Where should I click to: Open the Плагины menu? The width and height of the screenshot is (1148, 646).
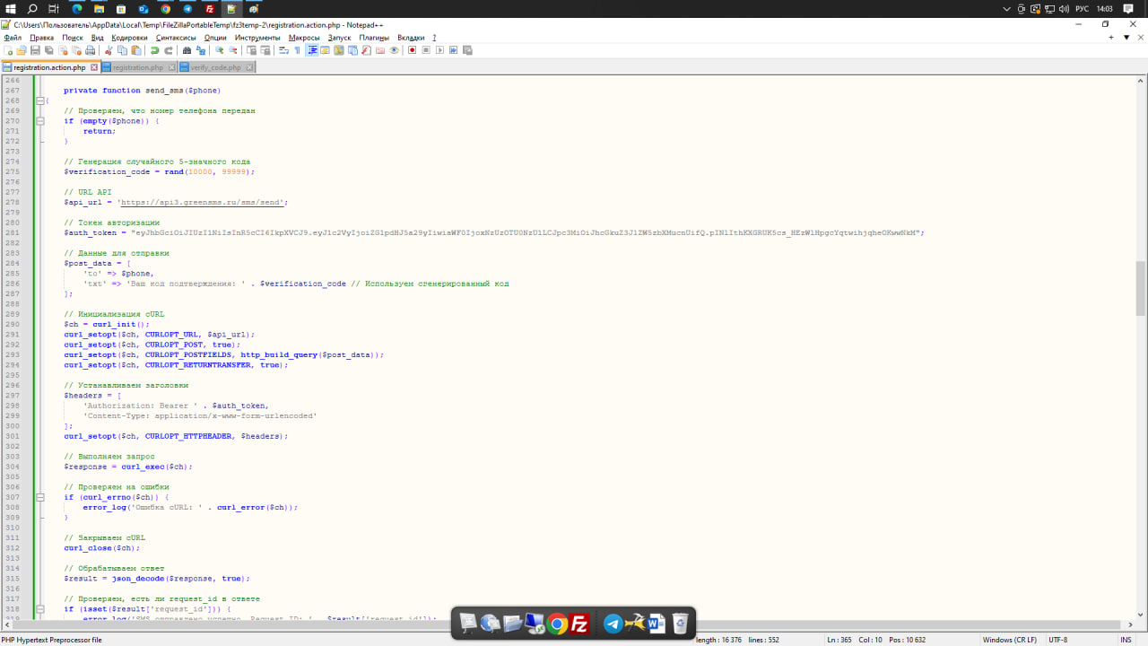click(x=374, y=38)
